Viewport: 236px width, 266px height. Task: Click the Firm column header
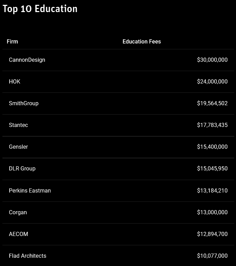(12, 41)
